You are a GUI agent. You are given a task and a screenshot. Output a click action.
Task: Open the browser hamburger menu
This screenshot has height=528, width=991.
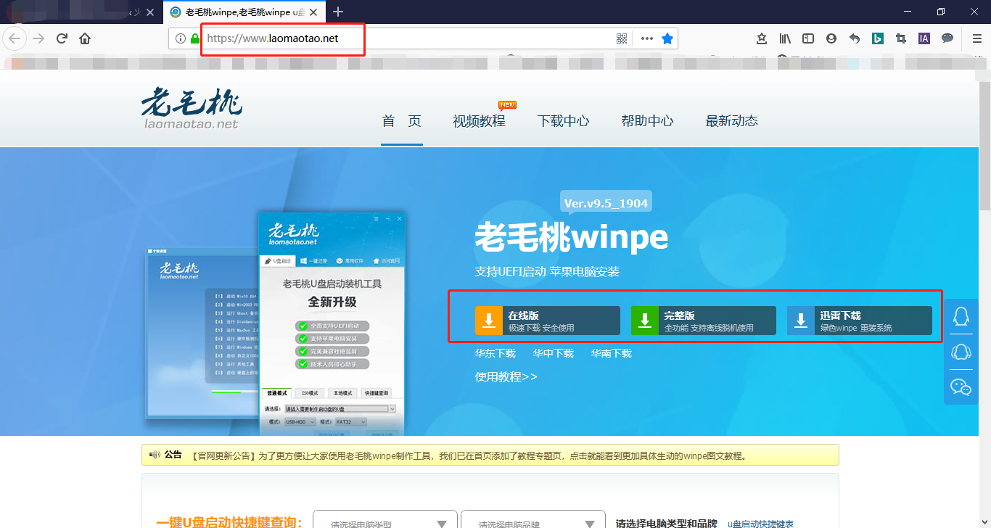tap(976, 38)
